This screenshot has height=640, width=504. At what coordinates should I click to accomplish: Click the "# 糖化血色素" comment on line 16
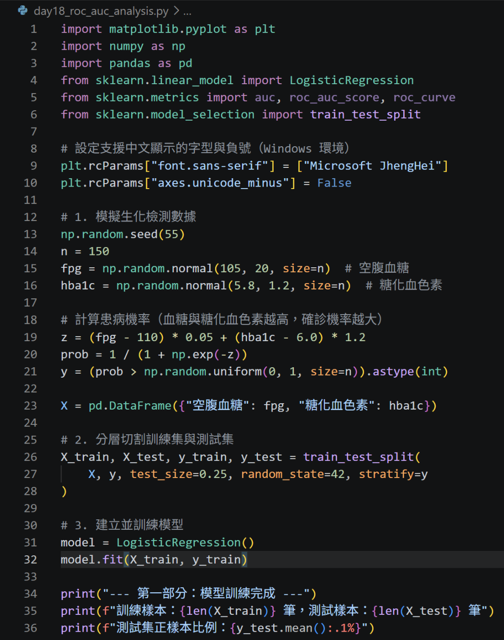(x=404, y=286)
